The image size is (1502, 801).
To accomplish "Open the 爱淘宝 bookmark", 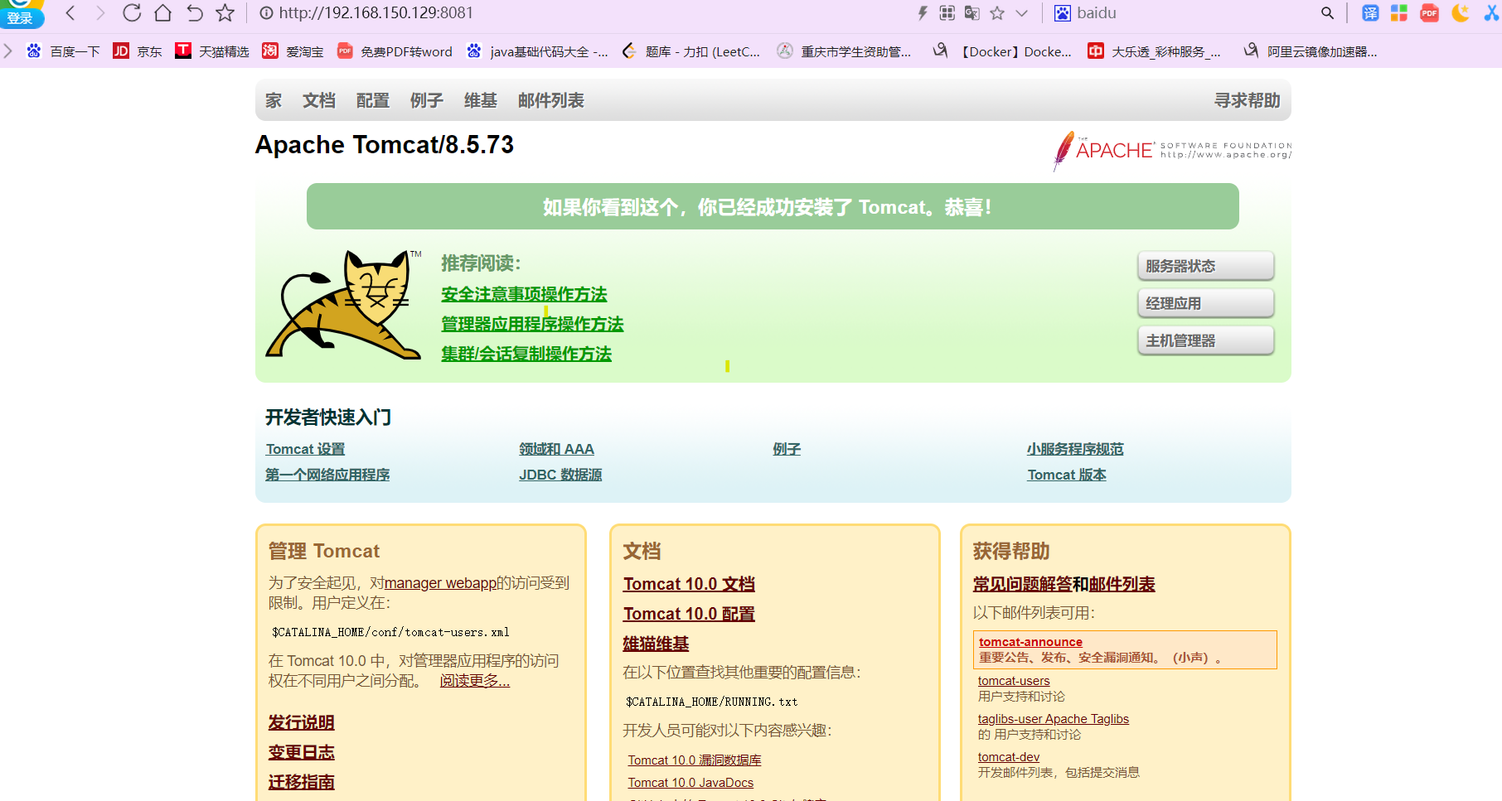I will point(293,51).
